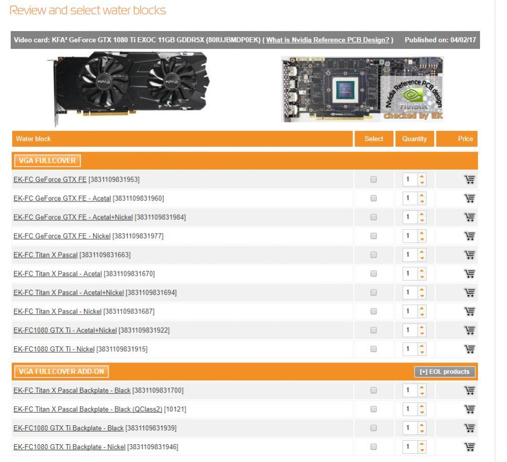Viewport: 507px width, 462px height.
Task: Add GTX FE - Acetal+Nickel block to cart
Action: point(469,217)
